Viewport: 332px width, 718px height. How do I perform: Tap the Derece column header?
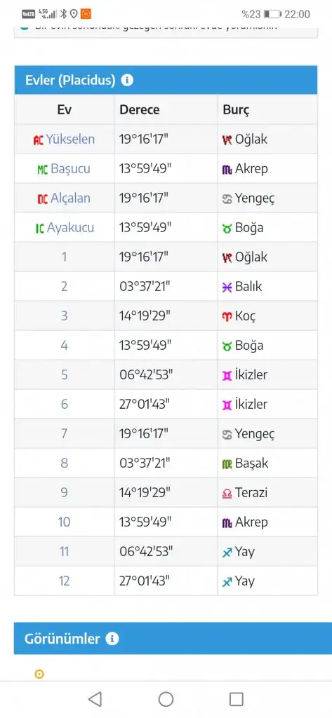coord(140,110)
